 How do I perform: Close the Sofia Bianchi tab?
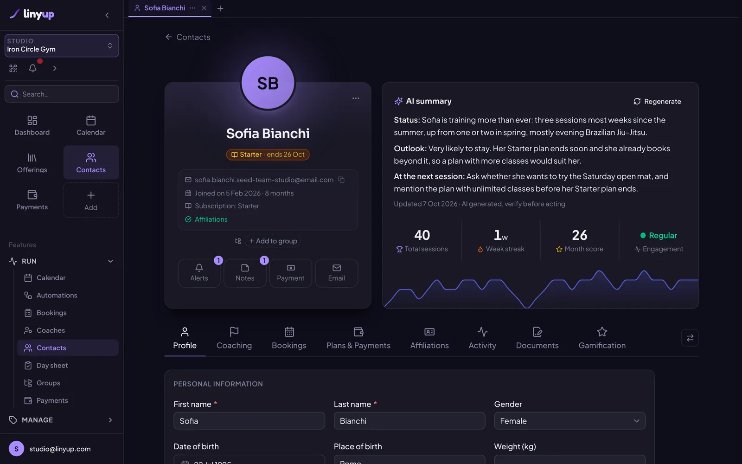204,8
